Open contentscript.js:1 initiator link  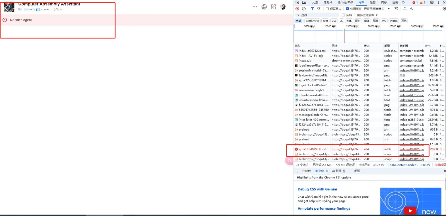(x=411, y=61)
